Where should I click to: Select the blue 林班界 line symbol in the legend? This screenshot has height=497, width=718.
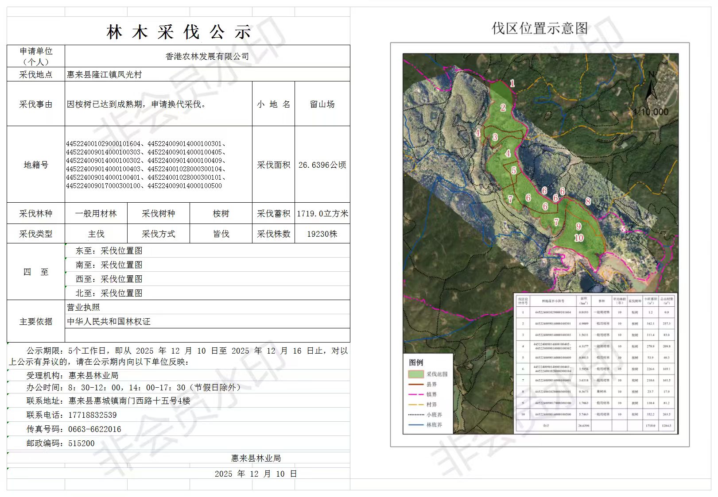point(415,425)
